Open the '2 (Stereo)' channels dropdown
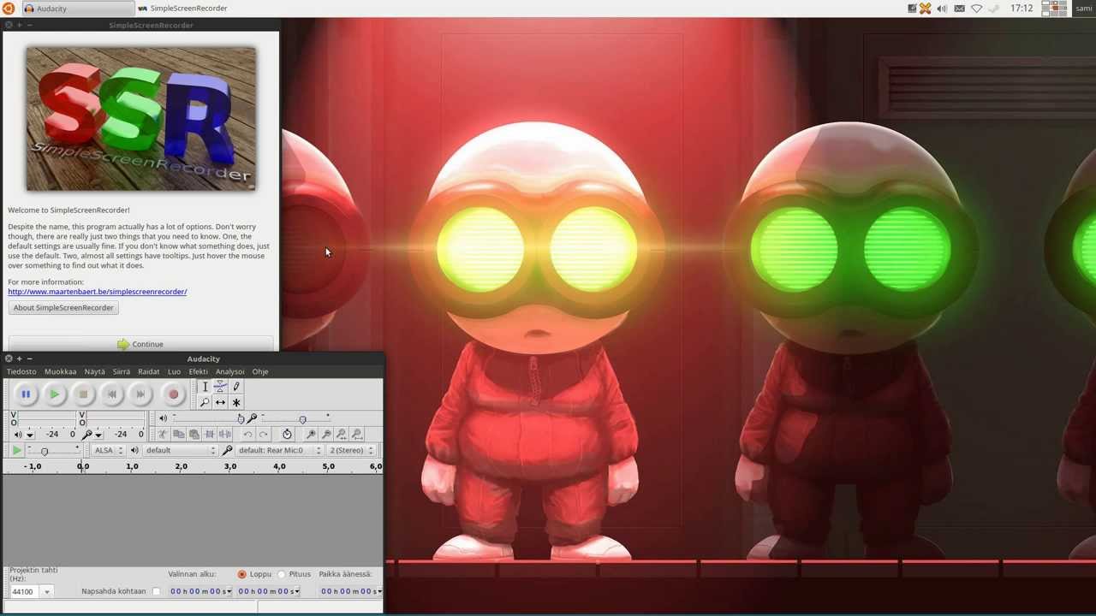Viewport: 1096px width, 616px height. 351,450
